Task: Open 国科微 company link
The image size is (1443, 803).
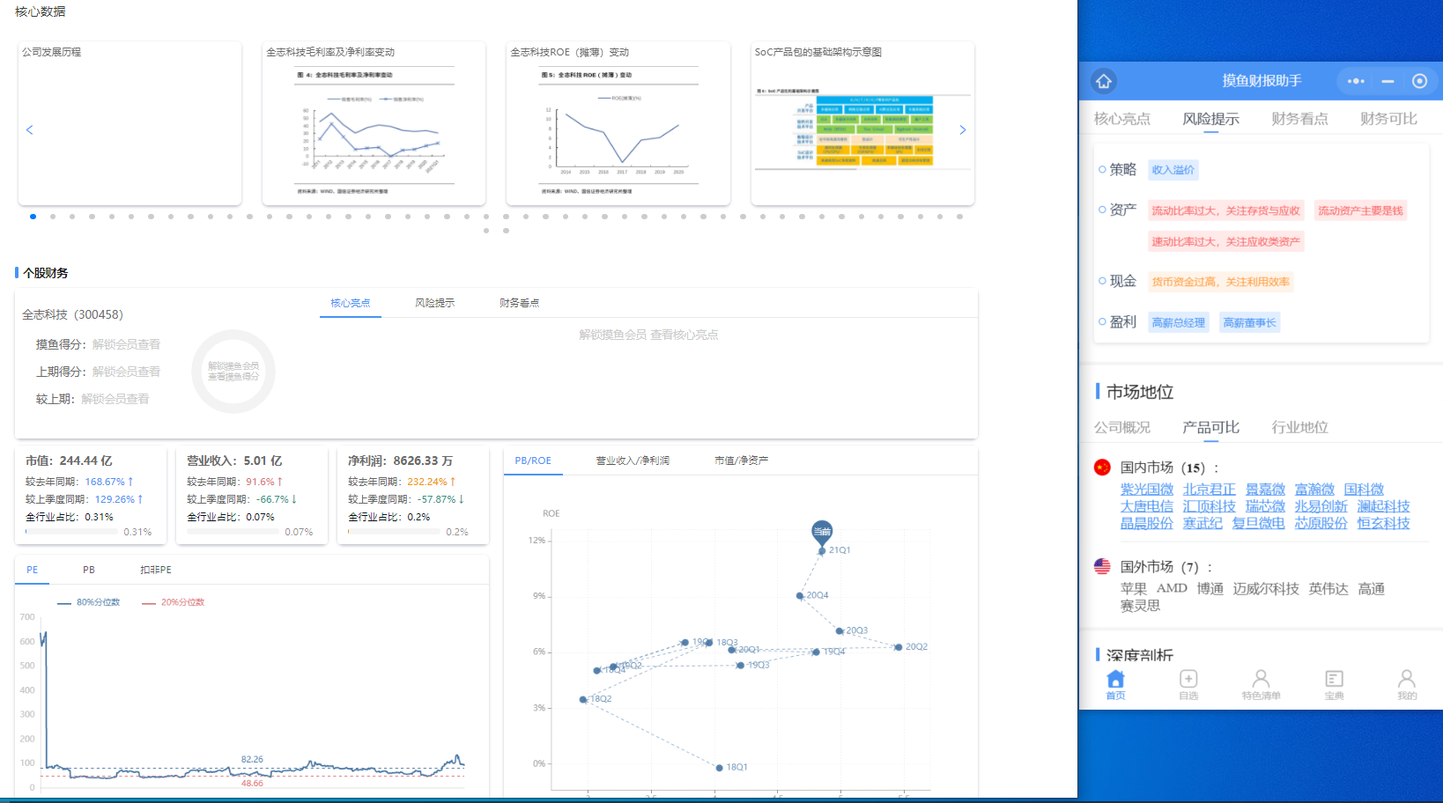Action: tap(1364, 490)
